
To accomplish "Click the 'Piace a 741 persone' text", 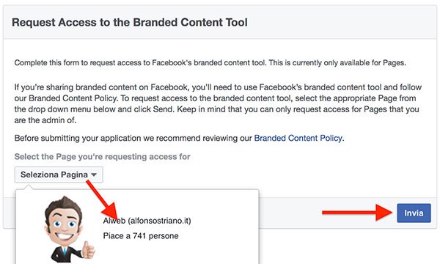I will pyautogui.click(x=141, y=235).
